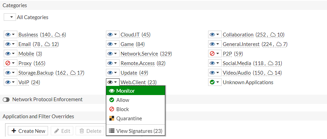Click the eye icon beside Game category
This screenshot has height=139, width=327.
tap(110, 44)
